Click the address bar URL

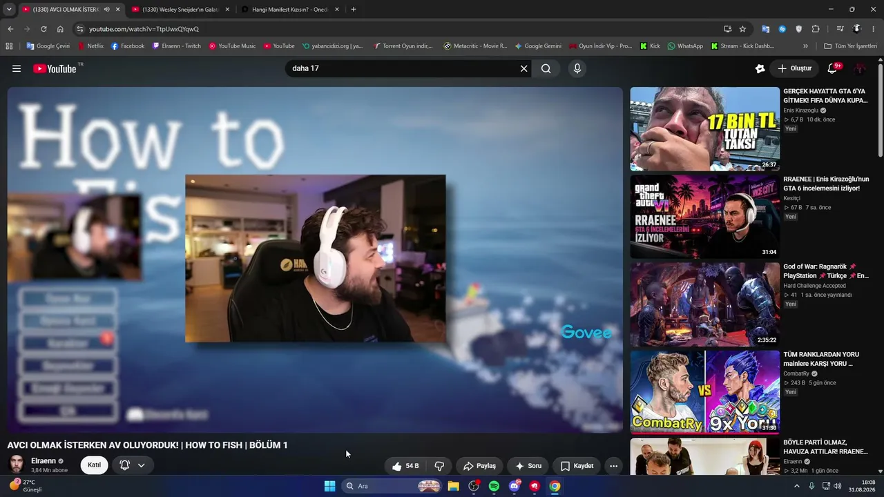(x=144, y=29)
